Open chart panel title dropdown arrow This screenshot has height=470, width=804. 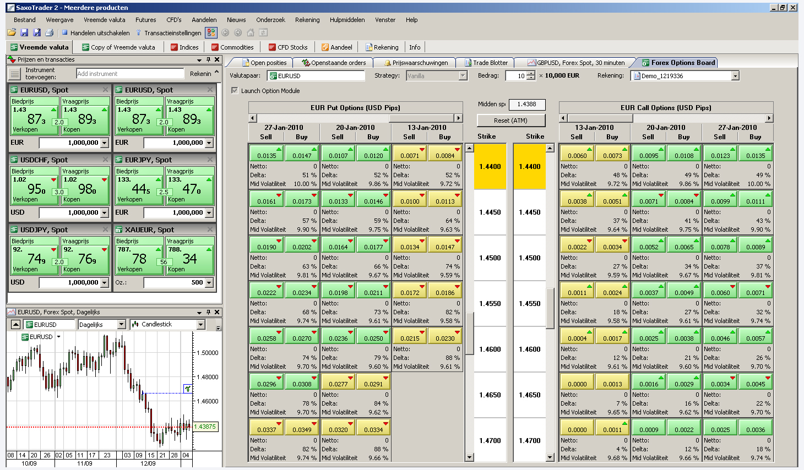(199, 312)
